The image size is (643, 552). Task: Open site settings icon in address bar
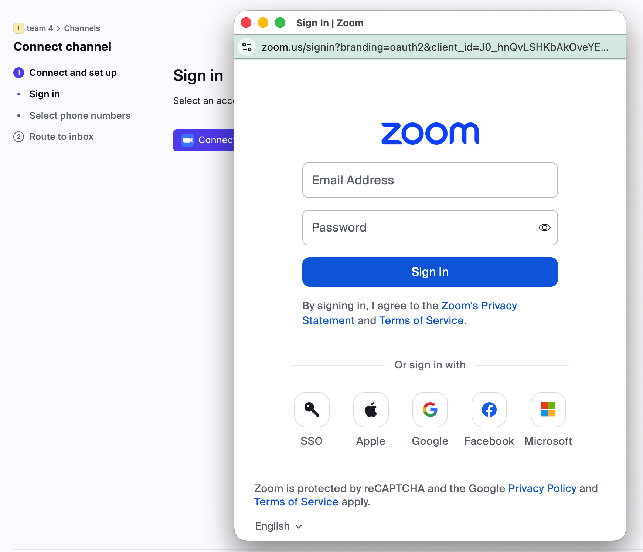click(x=247, y=47)
